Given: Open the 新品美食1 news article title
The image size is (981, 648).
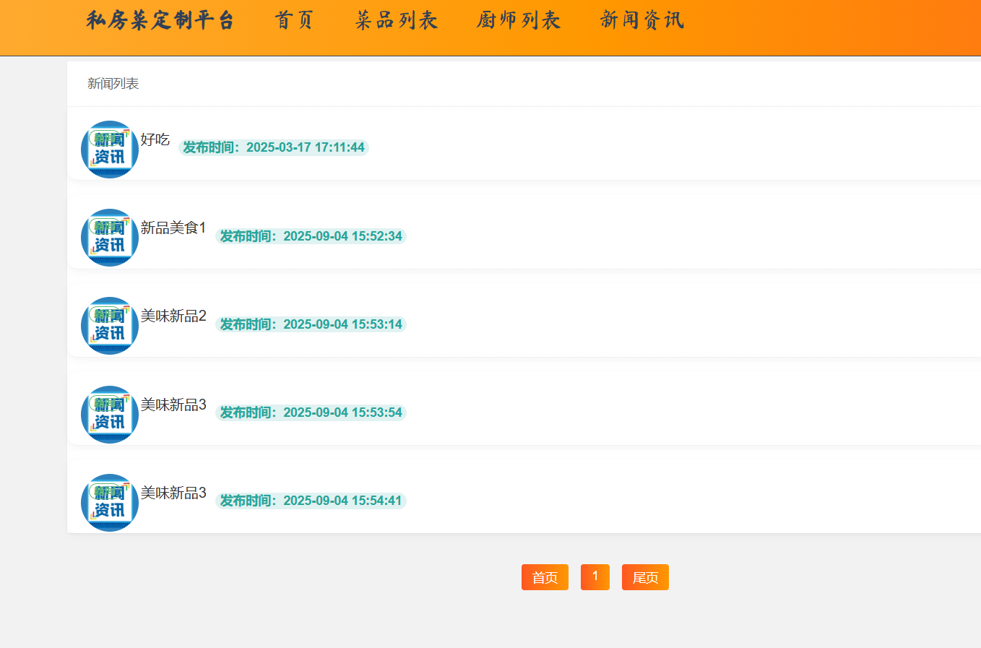Looking at the screenshot, I should pyautogui.click(x=173, y=228).
